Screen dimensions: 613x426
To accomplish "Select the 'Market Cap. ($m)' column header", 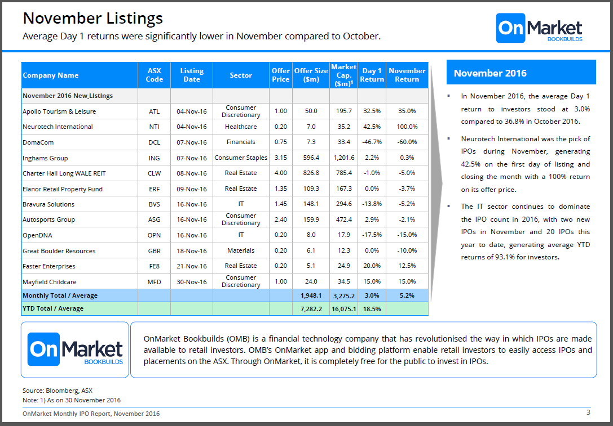I will (343, 75).
